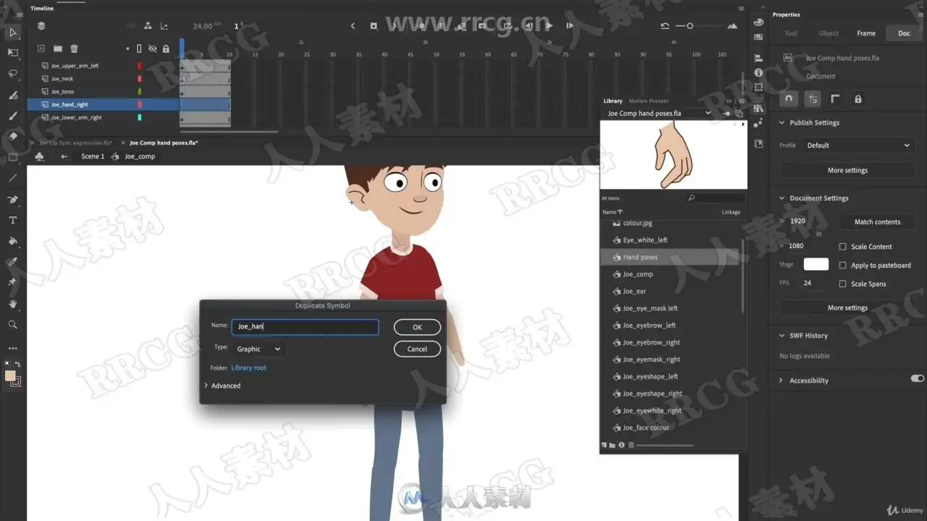Collapse the SWF History section
The height and width of the screenshot is (521, 927).
coord(782,336)
